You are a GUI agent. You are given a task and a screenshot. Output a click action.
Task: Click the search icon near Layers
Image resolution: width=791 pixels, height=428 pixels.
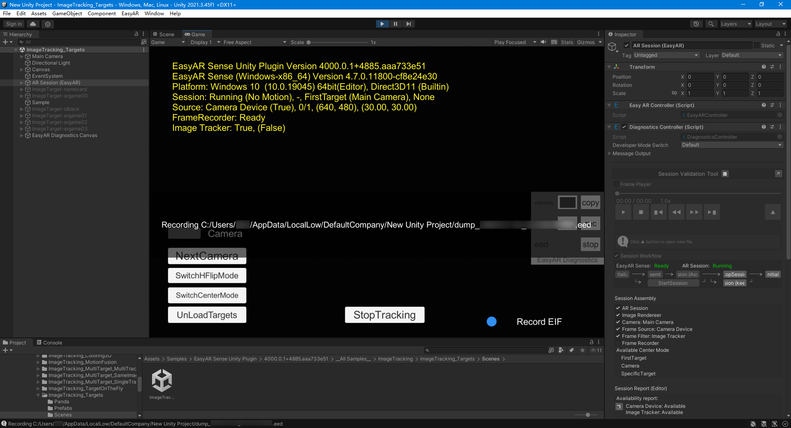(711, 23)
